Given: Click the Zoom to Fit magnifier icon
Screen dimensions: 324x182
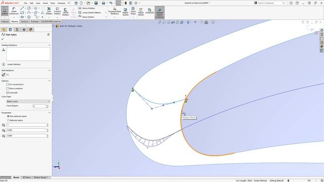Looking at the screenshot, I should 159,22.
